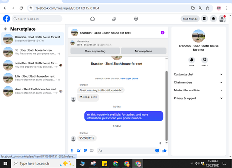Open conversation info purple icon
Image resolution: width=232 pixels, height=168 pixels.
click(x=162, y=32)
